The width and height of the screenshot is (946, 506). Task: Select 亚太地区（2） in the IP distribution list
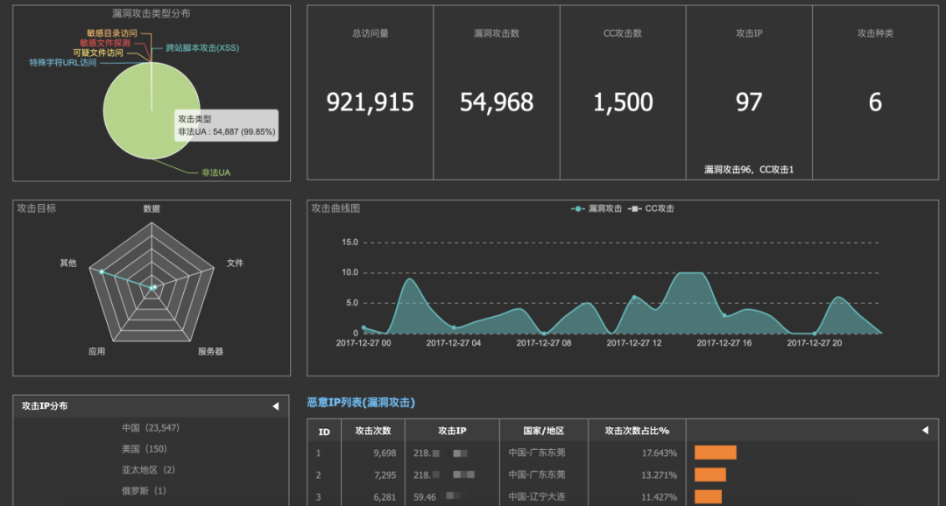(148, 470)
